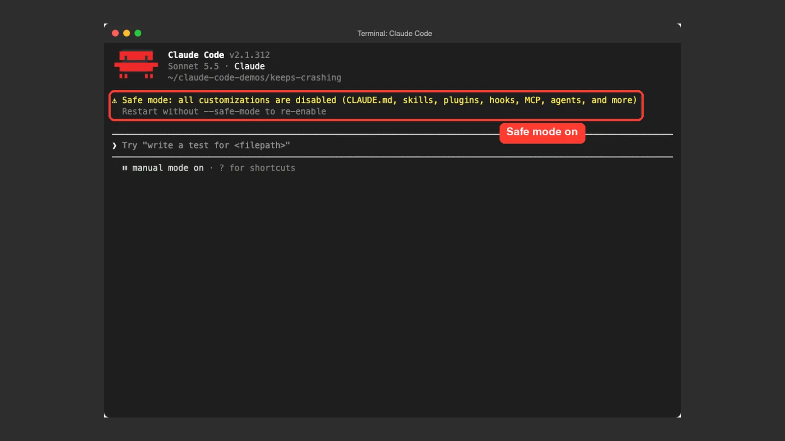Click the 'Safe mode: all customizations are disabled' warning
Viewport: 785px width, 441px height.
pos(379,100)
